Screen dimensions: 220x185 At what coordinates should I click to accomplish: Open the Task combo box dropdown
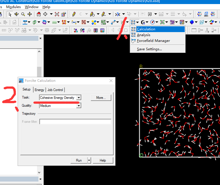(x=79, y=97)
